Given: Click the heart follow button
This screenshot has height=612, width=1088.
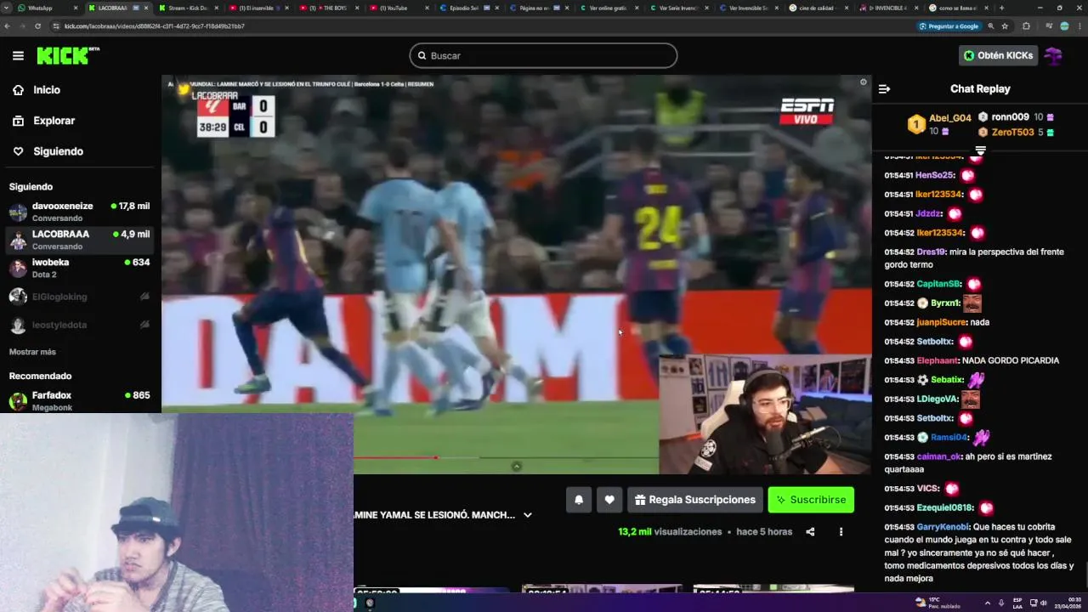Looking at the screenshot, I should pyautogui.click(x=609, y=500).
